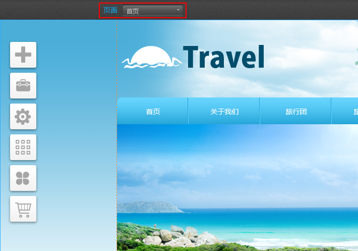Click the 页面 label in top bar

110,11
